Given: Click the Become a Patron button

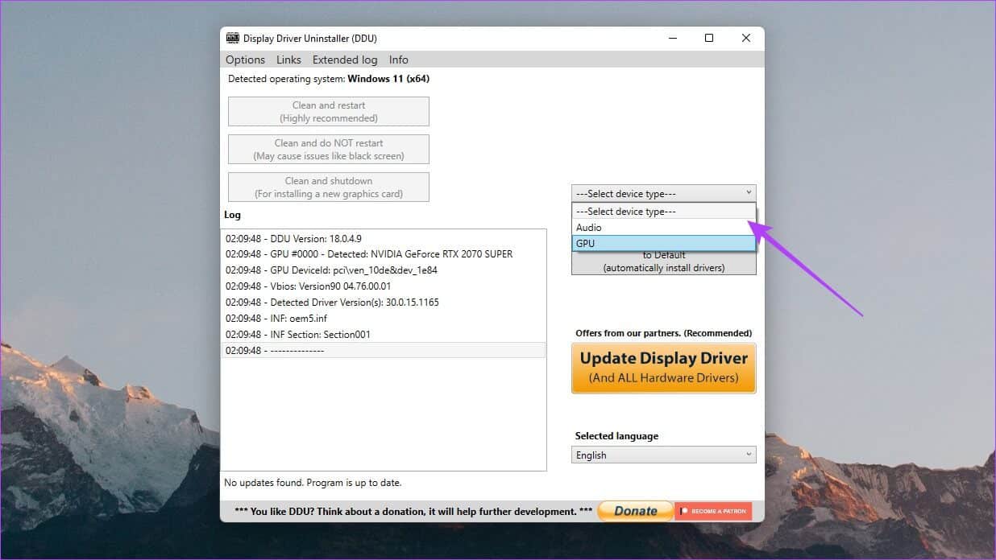Looking at the screenshot, I should tap(713, 511).
